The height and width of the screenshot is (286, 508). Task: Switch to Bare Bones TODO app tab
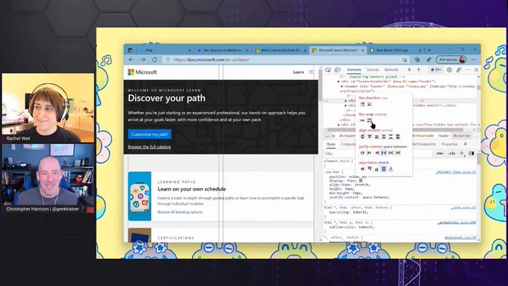point(396,50)
